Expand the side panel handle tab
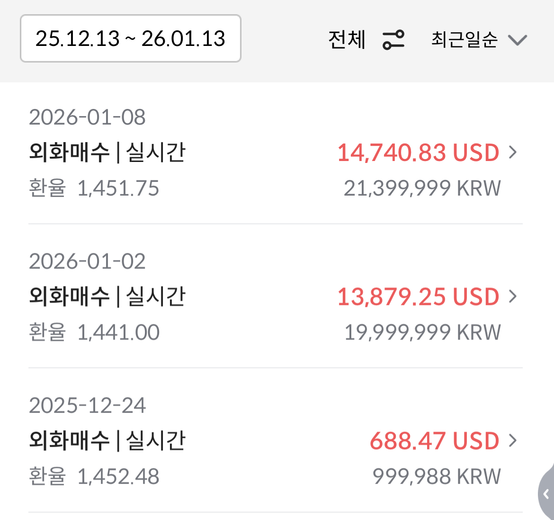The height and width of the screenshot is (520, 554). (546, 494)
